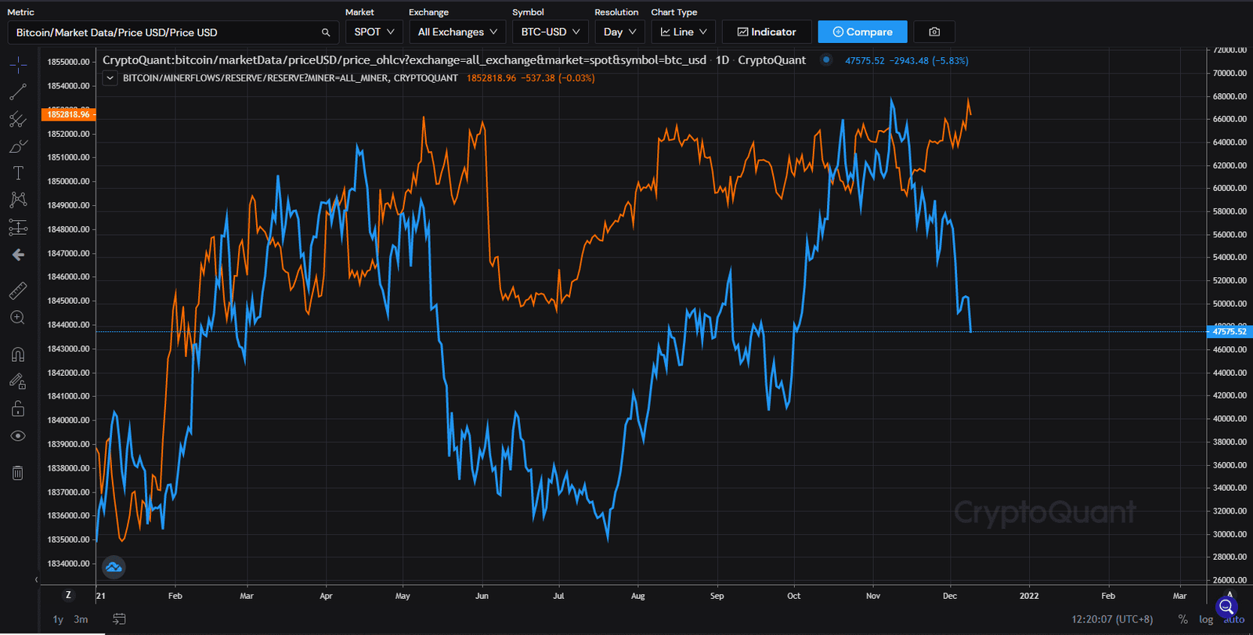Switch time range to 1y
Viewport: 1253px width, 635px height.
(58, 619)
